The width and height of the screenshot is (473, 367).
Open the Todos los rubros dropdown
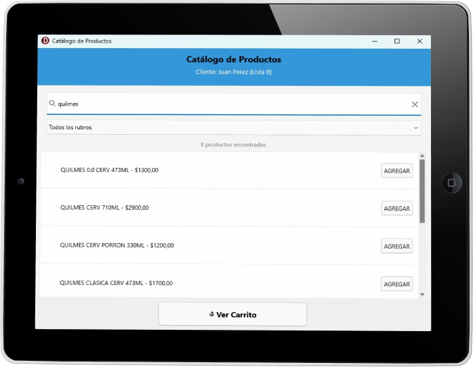coord(234,127)
